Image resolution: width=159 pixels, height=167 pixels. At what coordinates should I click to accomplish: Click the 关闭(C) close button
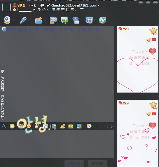coord(74,163)
